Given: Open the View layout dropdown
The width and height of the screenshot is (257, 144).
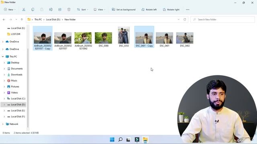Looking at the screenshot, I should tap(99, 10).
